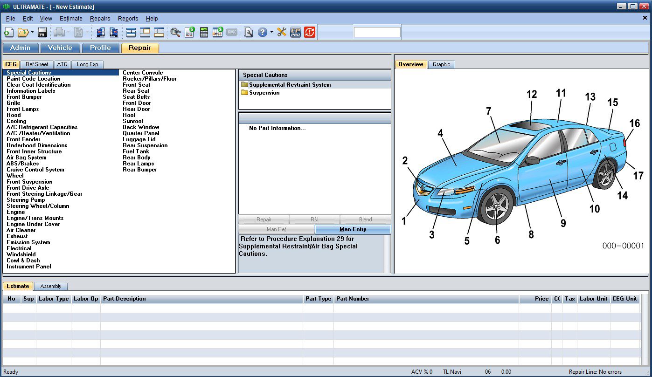Screen dimensions: 652x377
Task: Click the insert line layout icon
Action: (x=131, y=32)
